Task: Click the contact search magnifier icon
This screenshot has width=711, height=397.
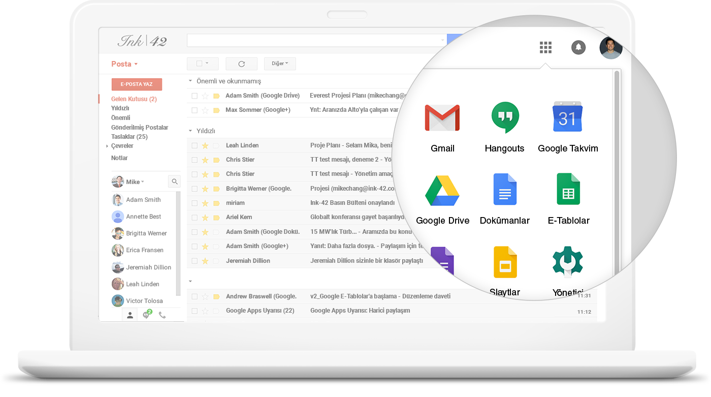Action: [x=174, y=181]
